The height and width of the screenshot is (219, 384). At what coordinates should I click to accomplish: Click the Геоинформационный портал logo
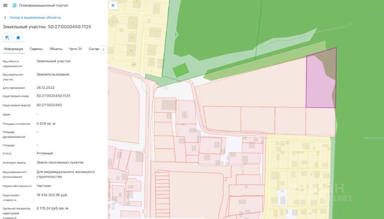point(15,5)
